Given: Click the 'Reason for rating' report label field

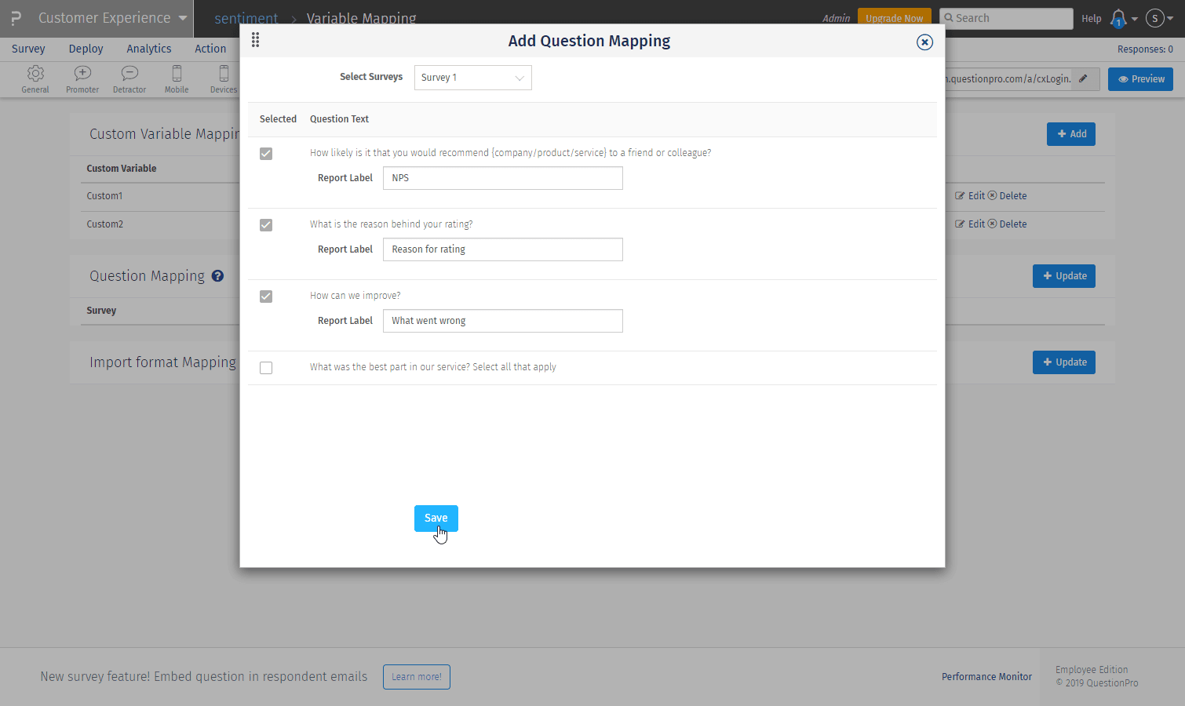Looking at the screenshot, I should point(502,249).
